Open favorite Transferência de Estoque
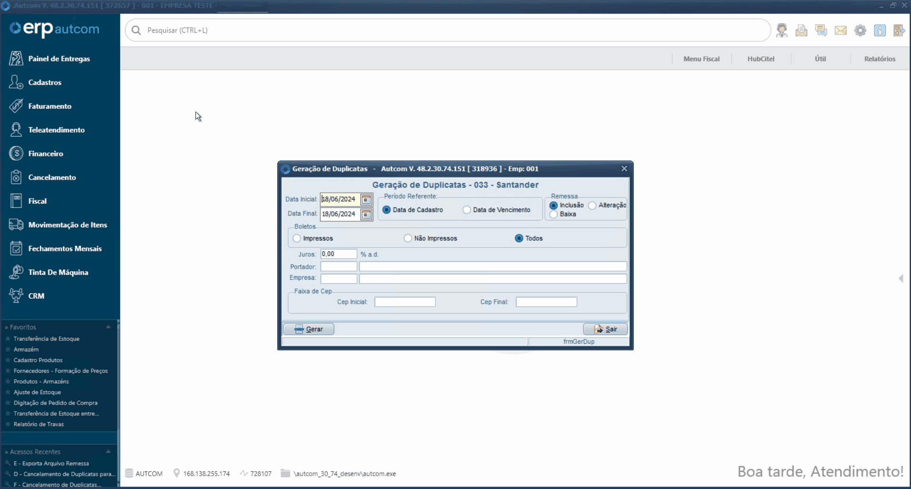911x489 pixels. [x=46, y=339]
